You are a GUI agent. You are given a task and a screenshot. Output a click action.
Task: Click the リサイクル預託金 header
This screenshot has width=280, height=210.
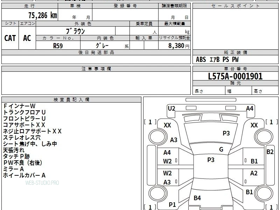tap(174, 38)
